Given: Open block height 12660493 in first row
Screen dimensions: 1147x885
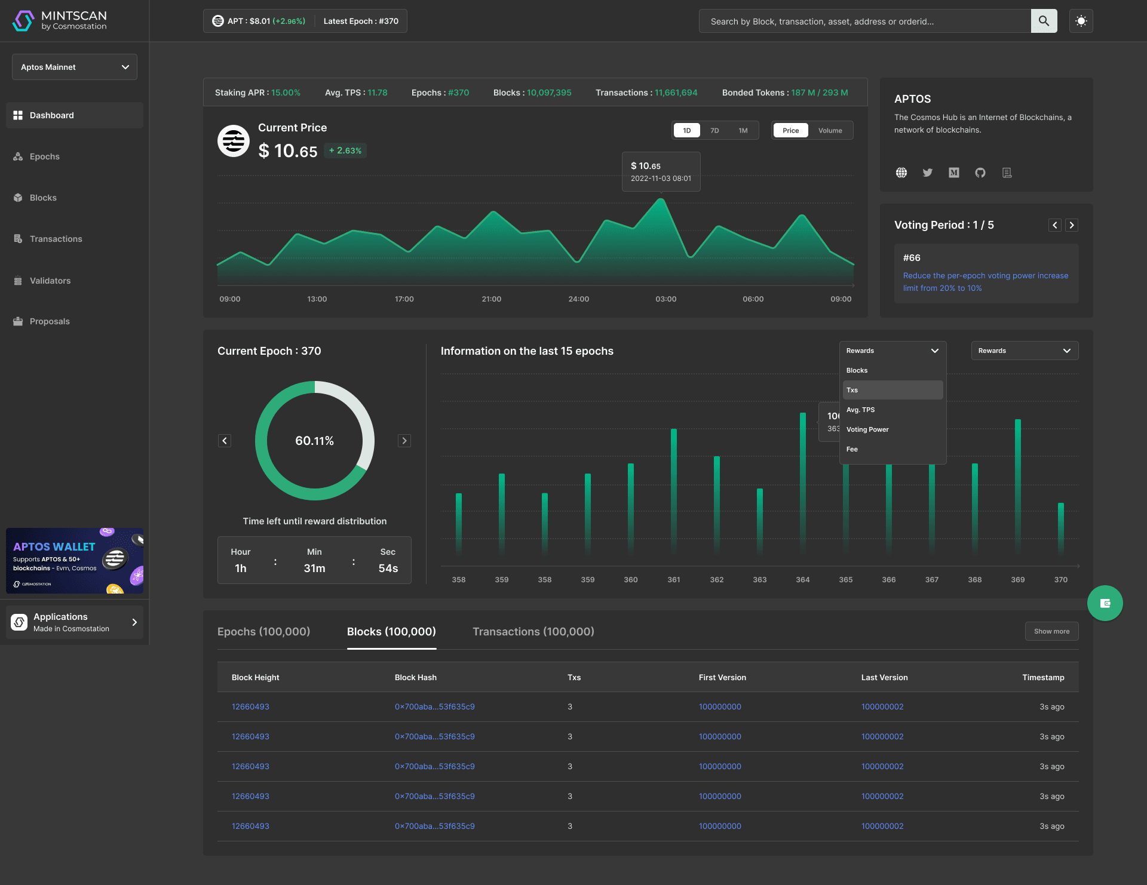Looking at the screenshot, I should click(x=250, y=706).
